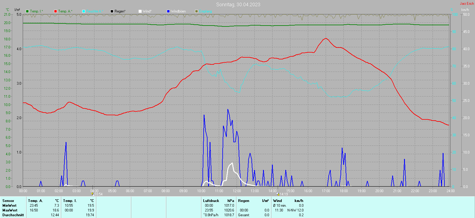Click the indoor average value 19.74
The height and width of the screenshot is (218, 475).
tap(90, 215)
